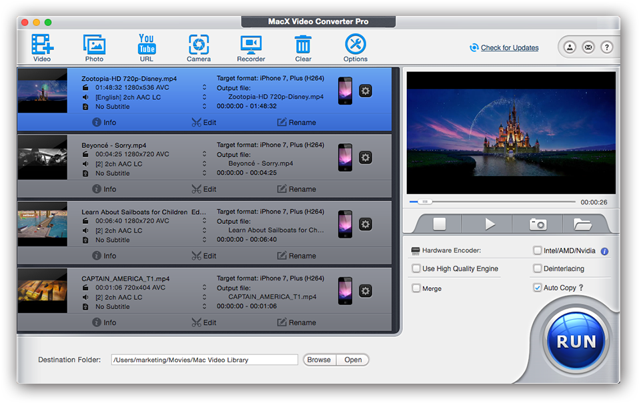Rename the CAPTAIN_AMERICA_T1 output

pyautogui.click(x=297, y=322)
